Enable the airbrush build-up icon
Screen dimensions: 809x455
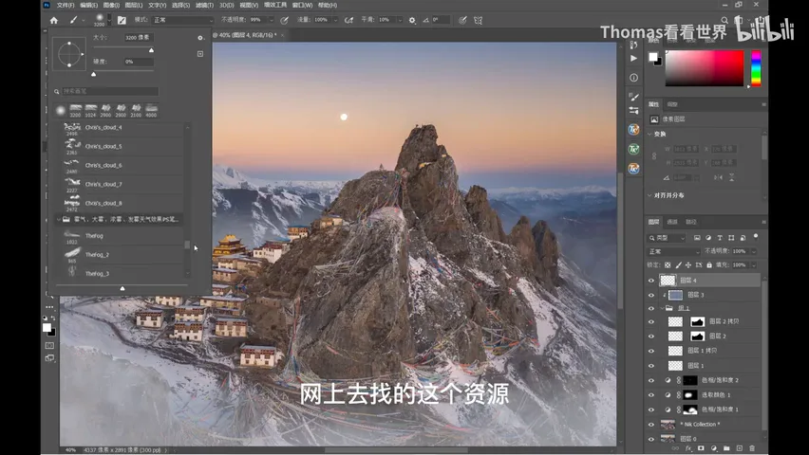point(349,20)
